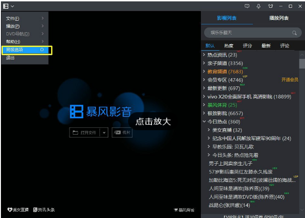Sort list by 评分
Image resolution: width=305 pixels, height=218 pixels.
247,46
